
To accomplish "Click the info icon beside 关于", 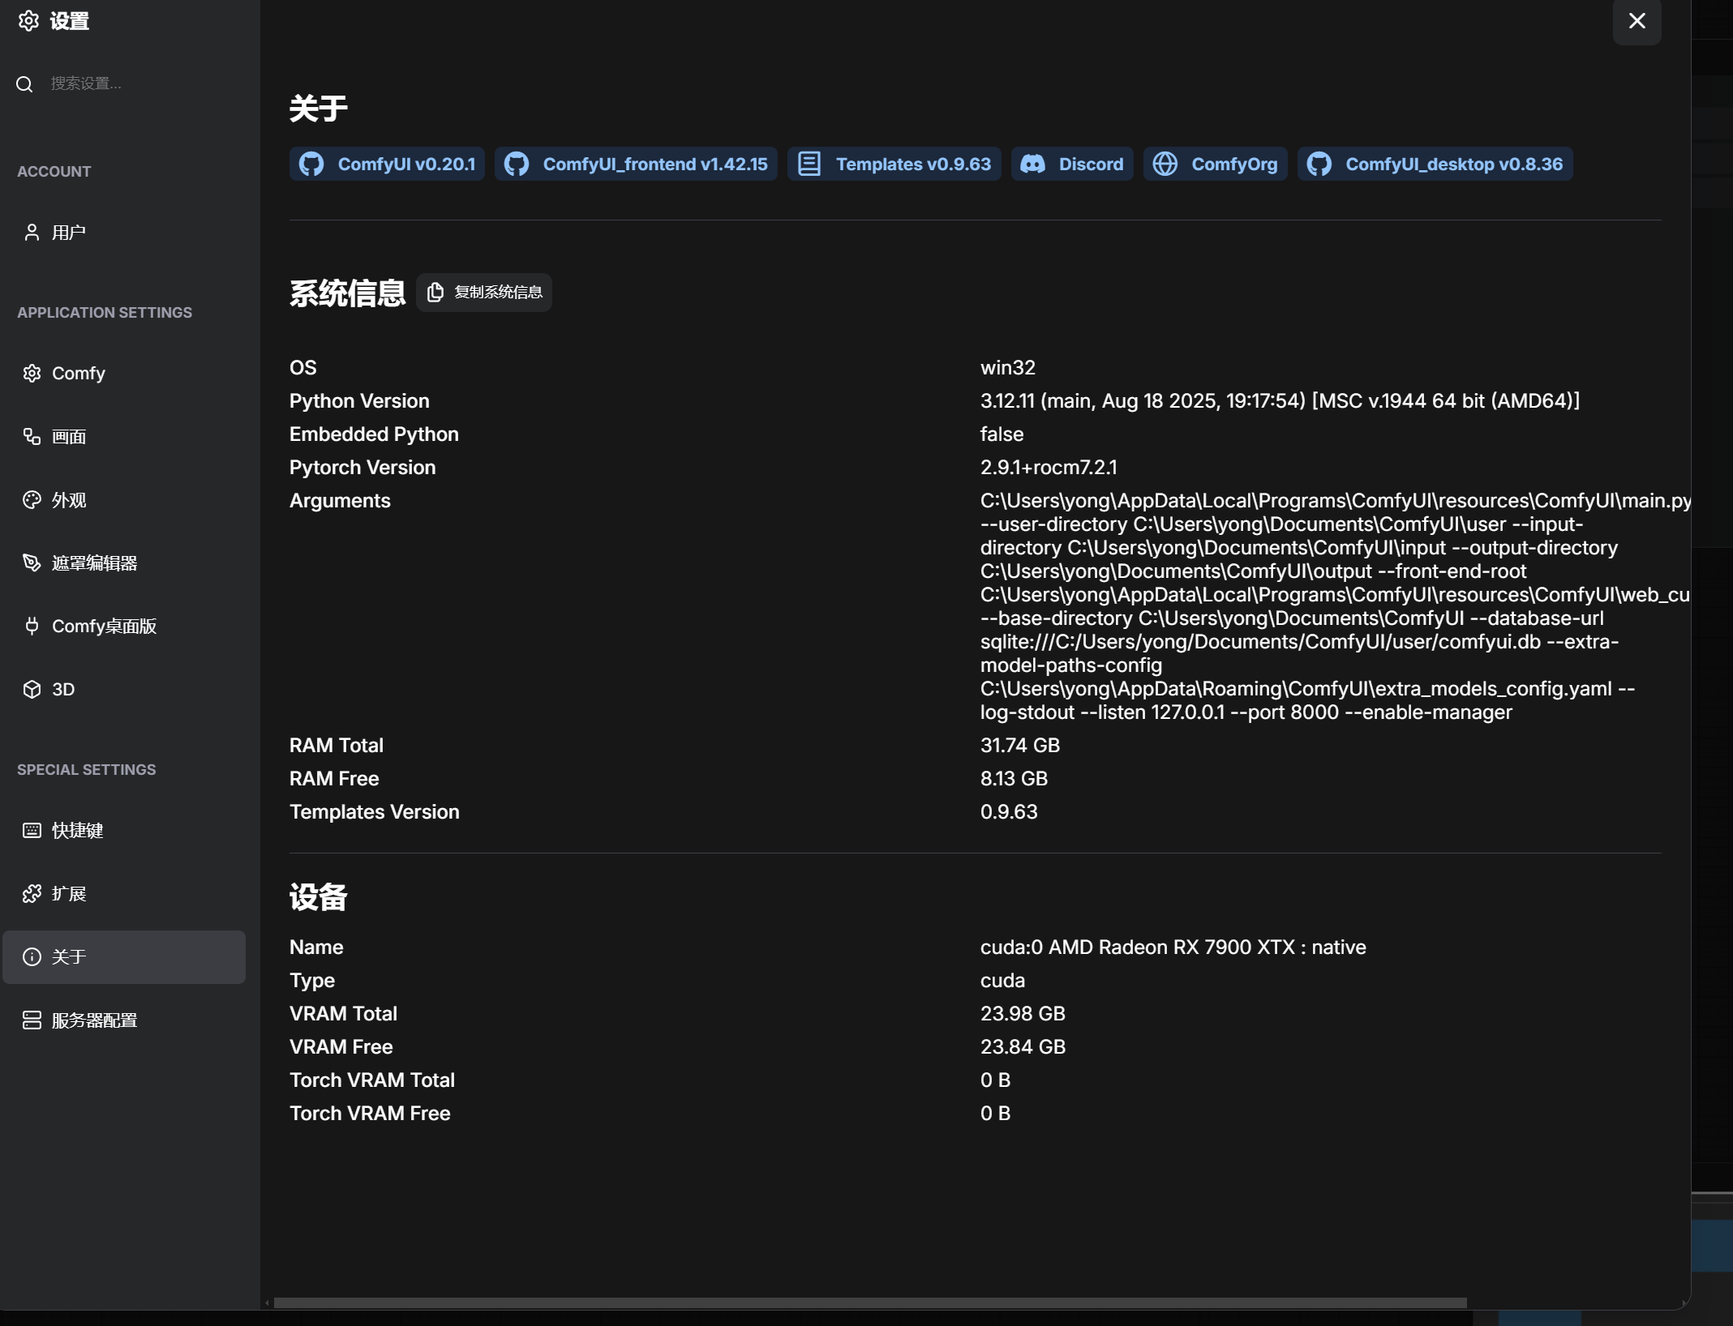I will pos(32,957).
